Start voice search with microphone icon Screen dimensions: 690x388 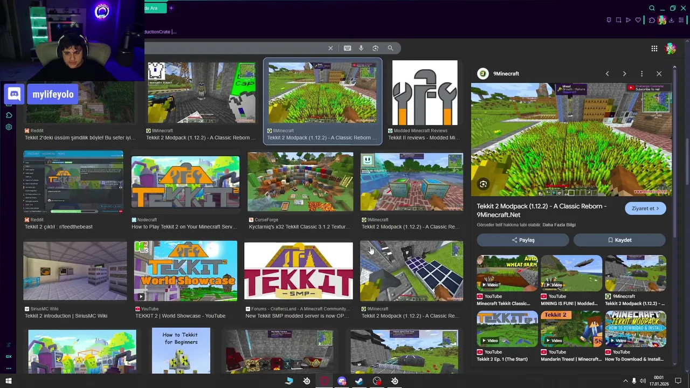(x=361, y=48)
